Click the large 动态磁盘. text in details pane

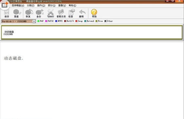(14, 58)
